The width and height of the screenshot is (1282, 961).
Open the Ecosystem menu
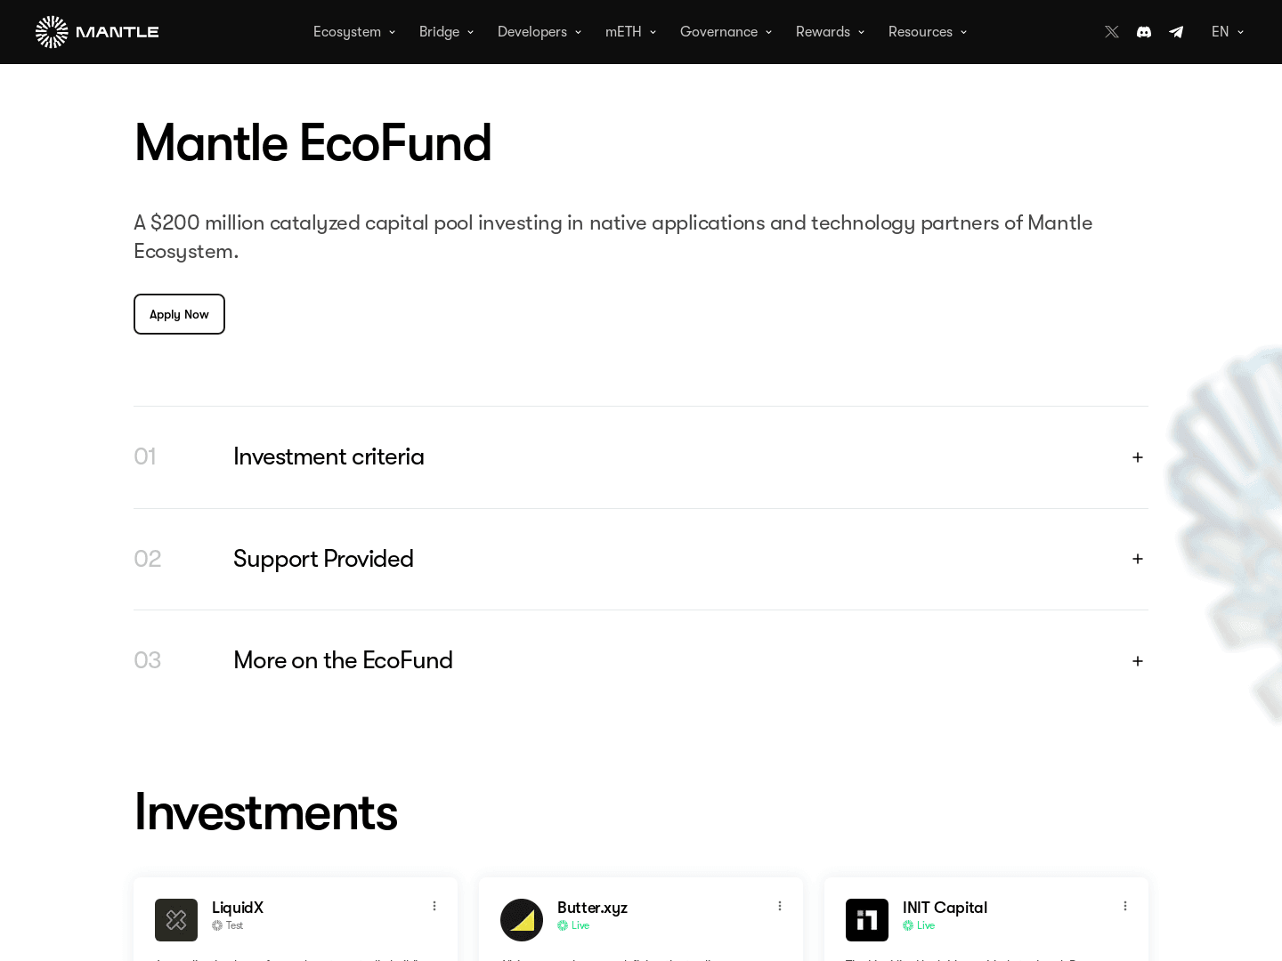[353, 32]
